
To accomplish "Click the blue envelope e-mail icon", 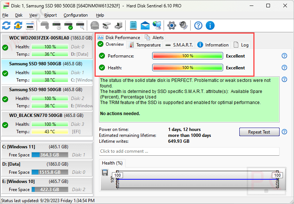I will tap(145, 25).
